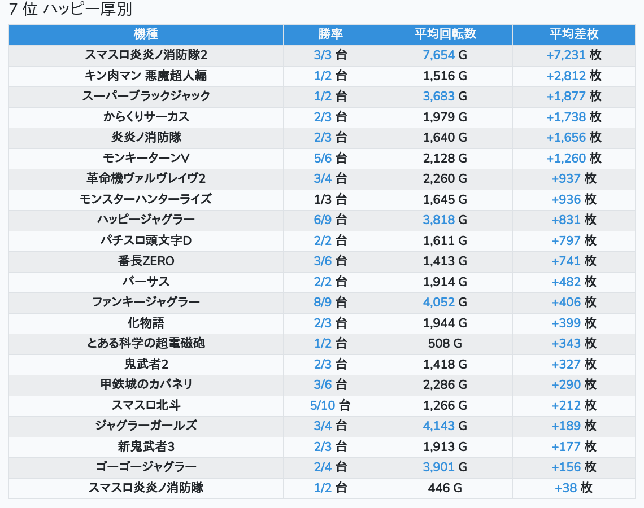Click the 平均回転数 column header
The image size is (644, 508).
tap(445, 34)
